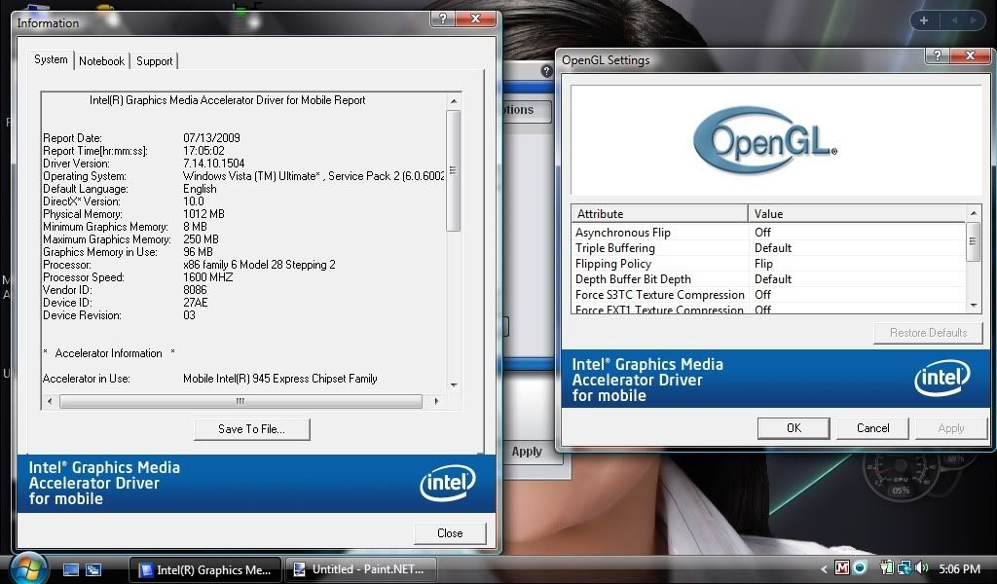Viewport: 997px width, 584px height.
Task: Click scroll down arrow in Information report
Action: click(454, 385)
